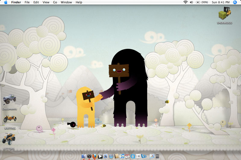Screen dimensions: 241x160
Task: Click the volume speaker icon
Action: click(x=191, y=2)
